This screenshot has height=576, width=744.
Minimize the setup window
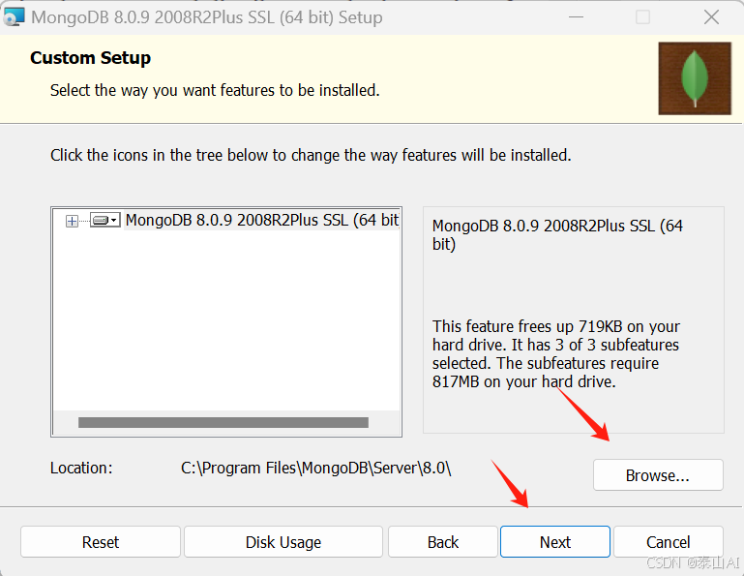click(x=576, y=17)
